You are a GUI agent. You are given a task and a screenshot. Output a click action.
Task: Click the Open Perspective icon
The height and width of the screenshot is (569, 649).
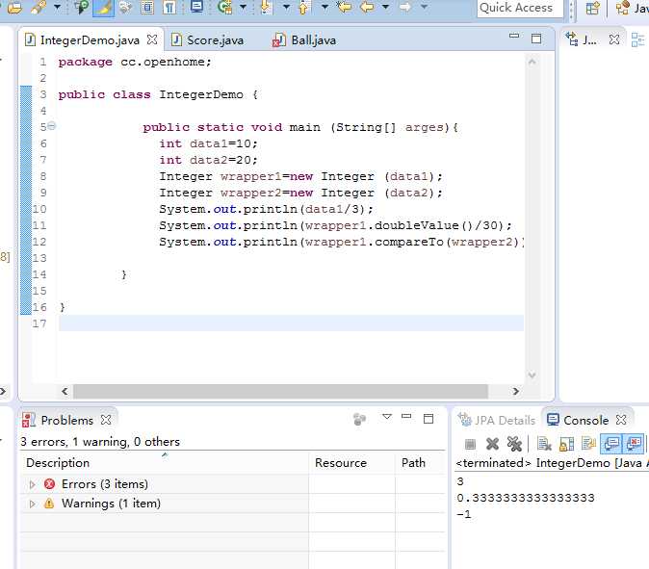coord(592,8)
